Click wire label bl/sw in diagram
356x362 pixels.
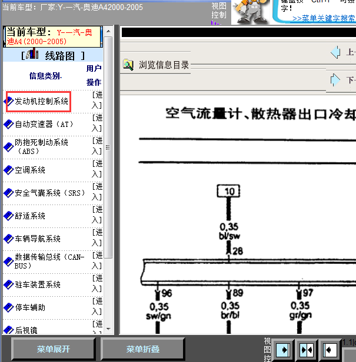tap(229, 236)
